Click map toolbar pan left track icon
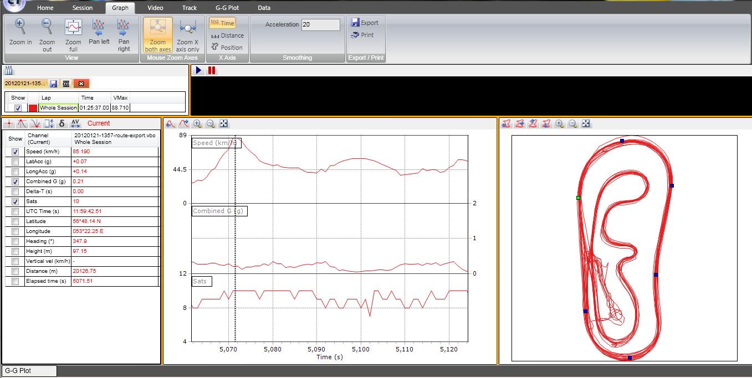The height and width of the screenshot is (378, 752). [507, 124]
